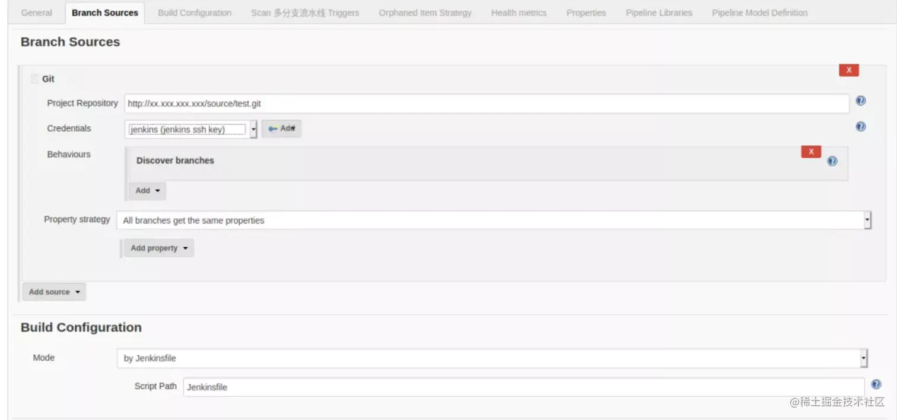897x420 pixels.
Task: Click the Property strategy label
Action: click(x=77, y=219)
